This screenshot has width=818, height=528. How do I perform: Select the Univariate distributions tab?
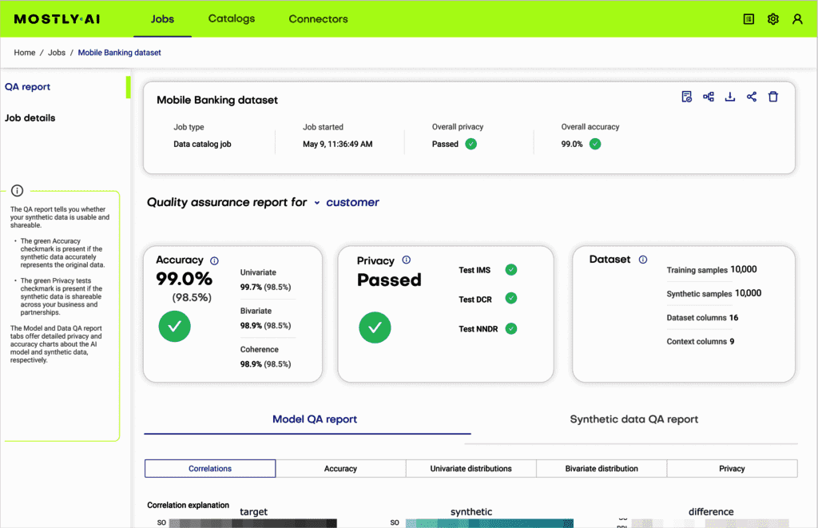(x=471, y=468)
